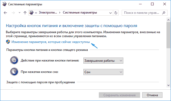Open the sleep button action dropdown
Screen dimensions: 171x101
point(103,72)
